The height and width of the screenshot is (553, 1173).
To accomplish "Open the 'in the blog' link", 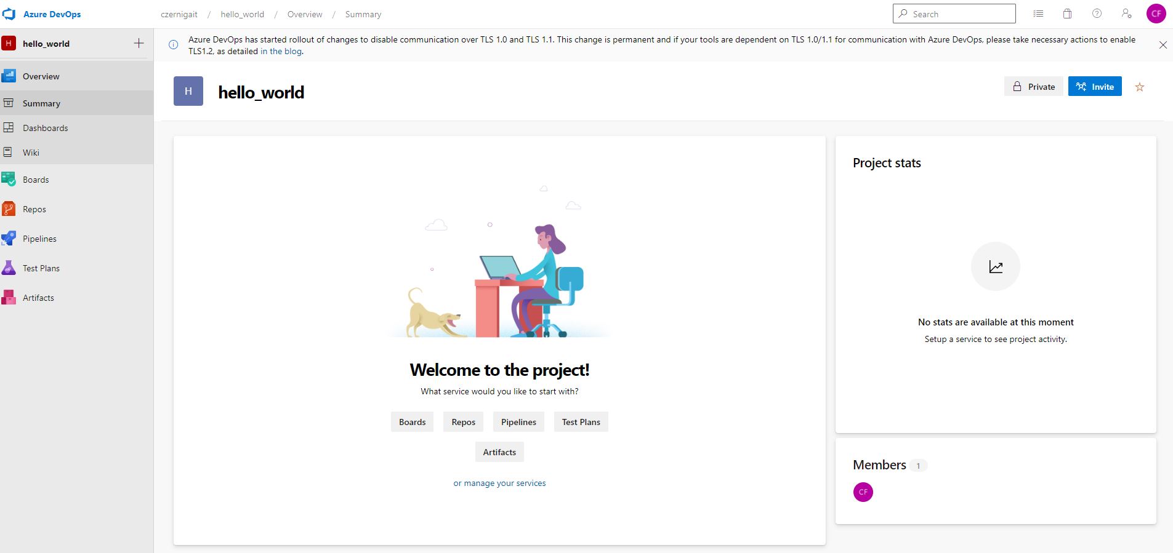I will (281, 51).
